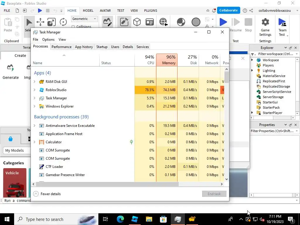Click Task Manager vertical scrollbar thumb
Image resolution: width=300 pixels, height=225 pixels.
click(226, 77)
